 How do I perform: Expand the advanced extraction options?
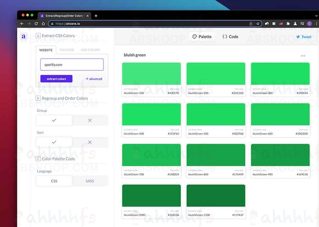(x=94, y=79)
